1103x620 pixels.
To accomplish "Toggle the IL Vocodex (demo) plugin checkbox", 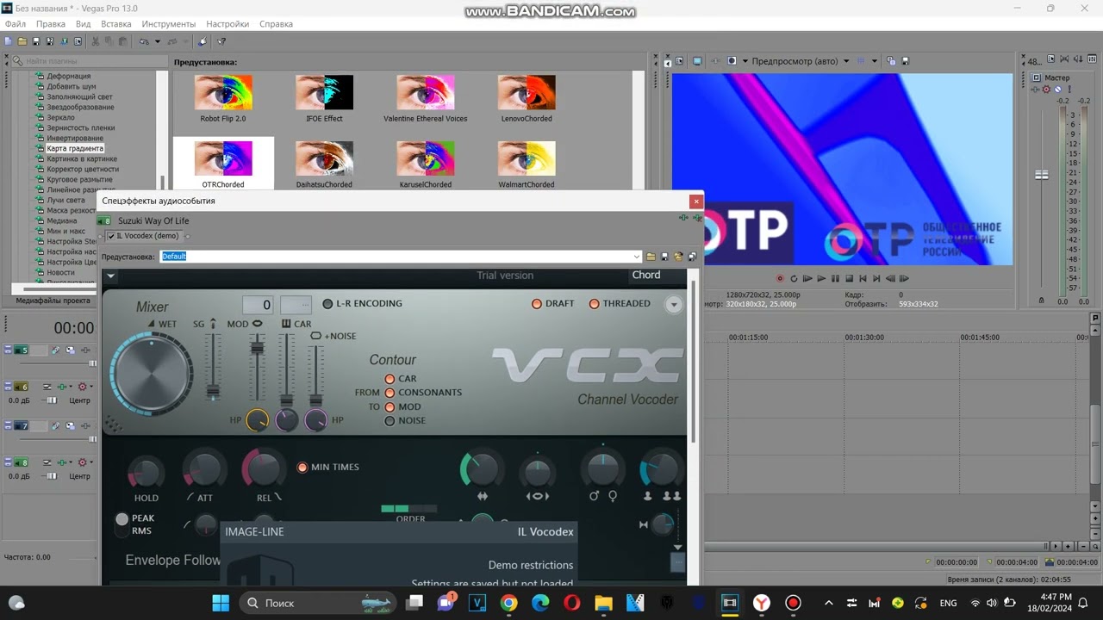I will 111,236.
